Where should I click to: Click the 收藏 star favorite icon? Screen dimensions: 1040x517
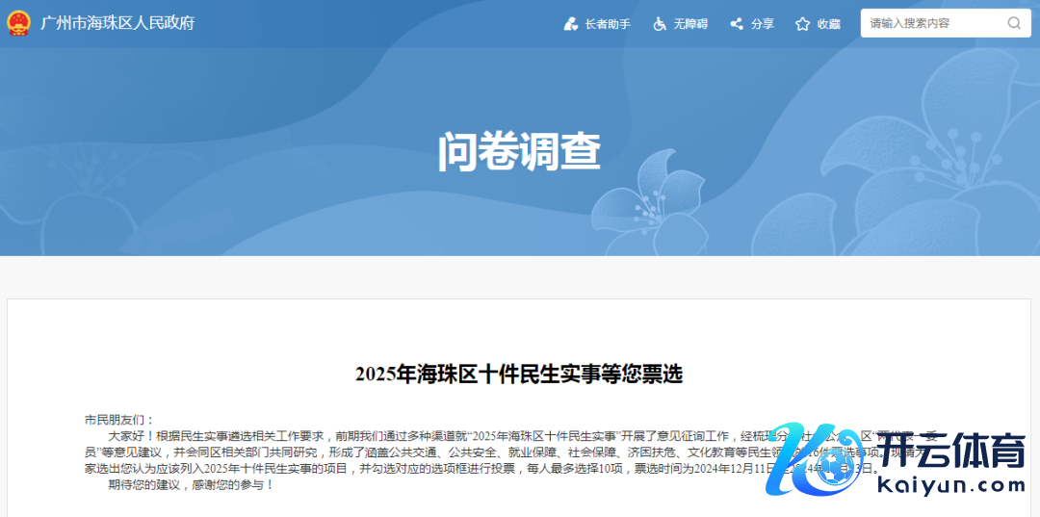pyautogui.click(x=802, y=24)
